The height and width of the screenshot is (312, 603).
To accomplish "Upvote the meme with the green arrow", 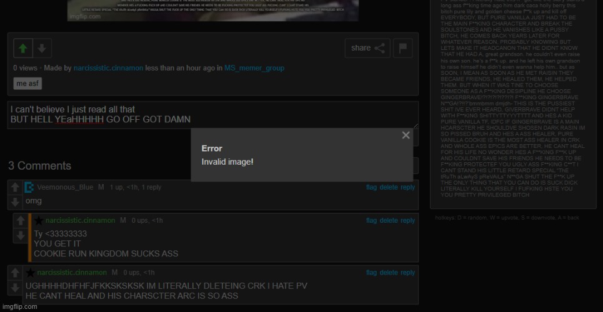I will tap(23, 48).
